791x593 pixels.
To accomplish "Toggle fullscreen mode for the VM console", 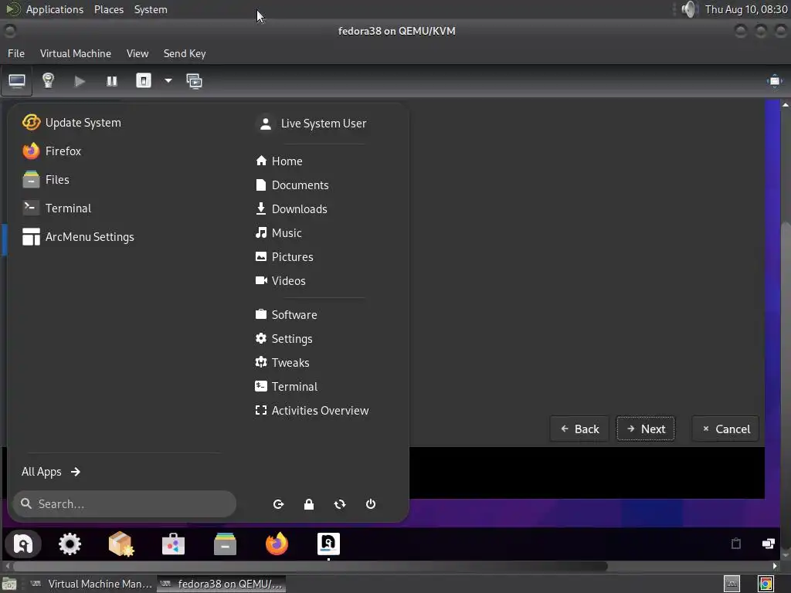I will click(774, 81).
